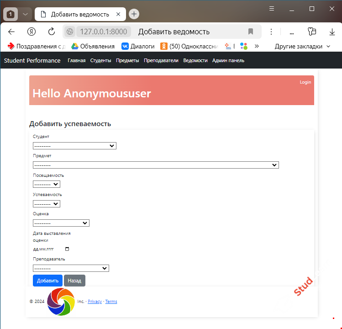Click the Добавить успеваемость heading
The height and width of the screenshot is (329, 342).
70,124
